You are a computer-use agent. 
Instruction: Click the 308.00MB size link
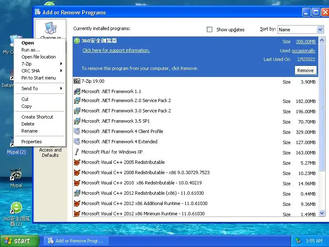click(x=306, y=42)
